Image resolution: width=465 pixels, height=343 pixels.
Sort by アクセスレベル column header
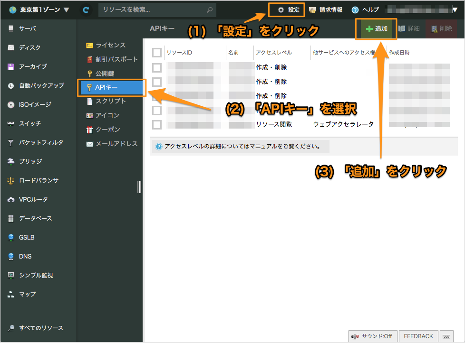click(x=274, y=53)
